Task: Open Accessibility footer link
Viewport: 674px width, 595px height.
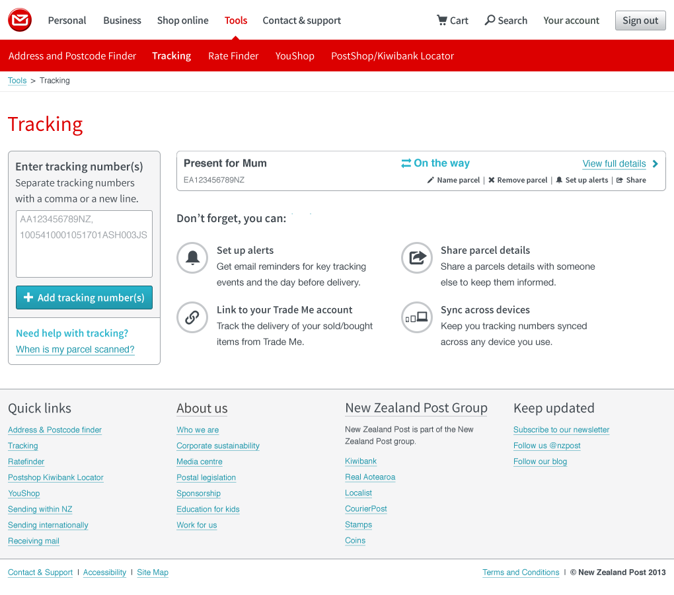Action: pyautogui.click(x=104, y=573)
